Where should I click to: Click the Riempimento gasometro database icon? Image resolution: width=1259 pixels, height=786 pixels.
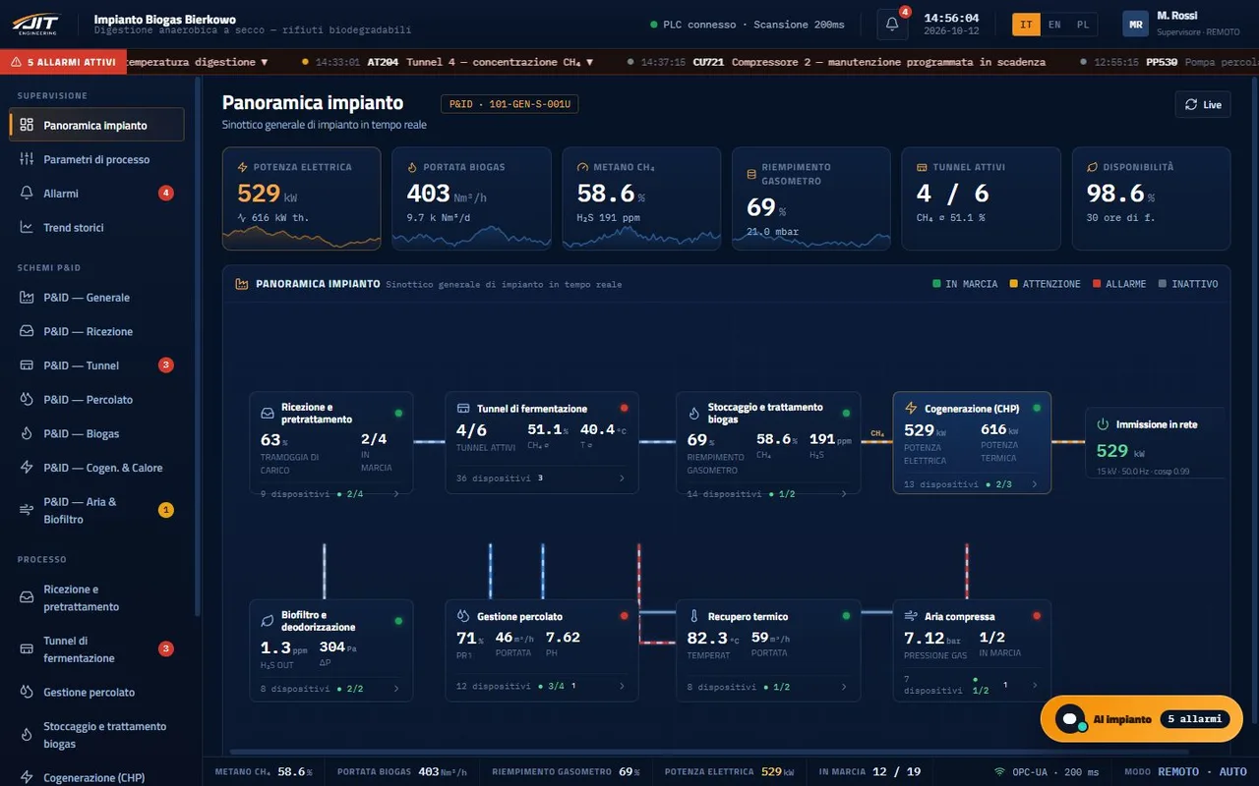[752, 174]
